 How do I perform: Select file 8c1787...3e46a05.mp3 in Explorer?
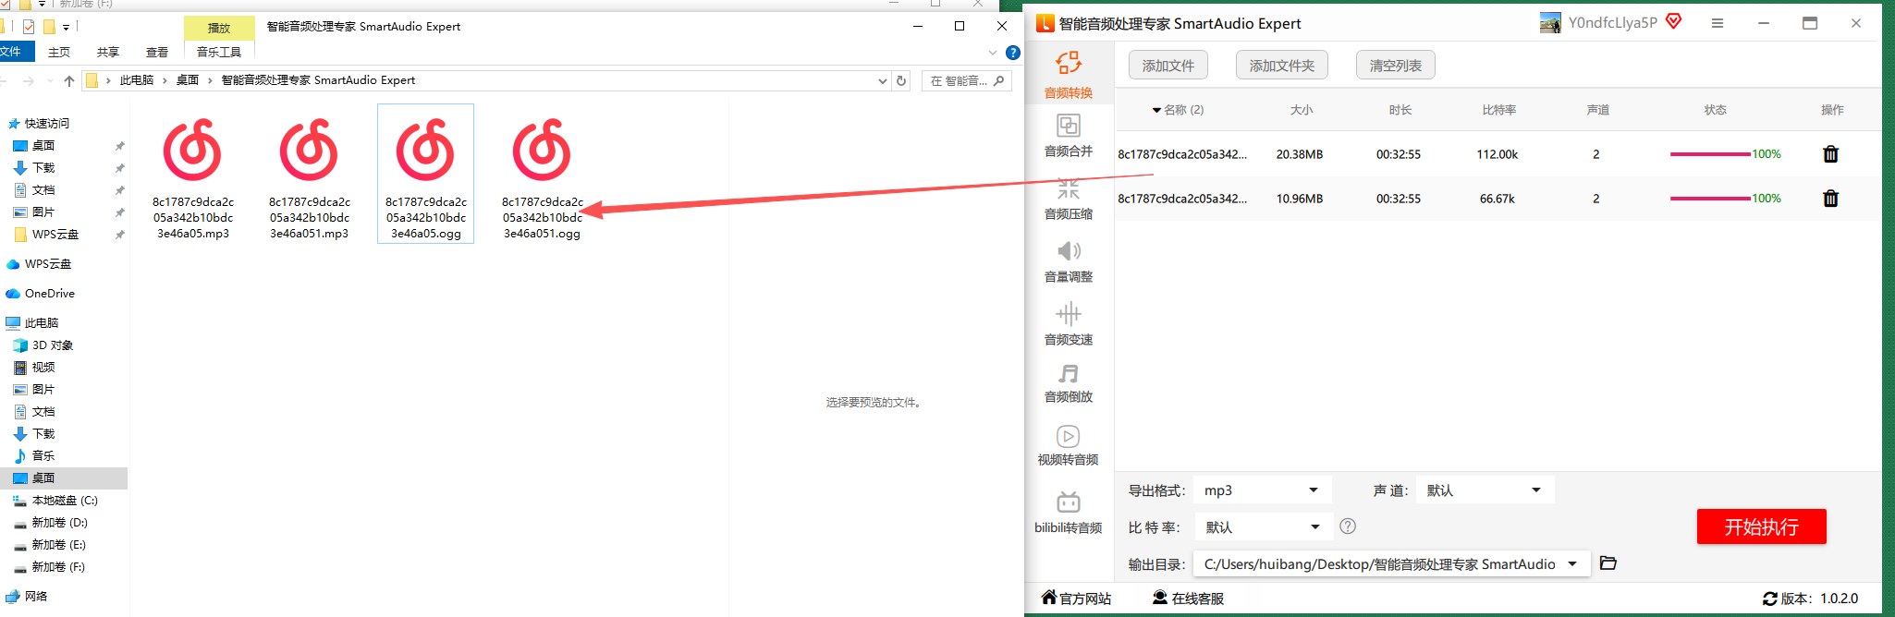coord(193,175)
